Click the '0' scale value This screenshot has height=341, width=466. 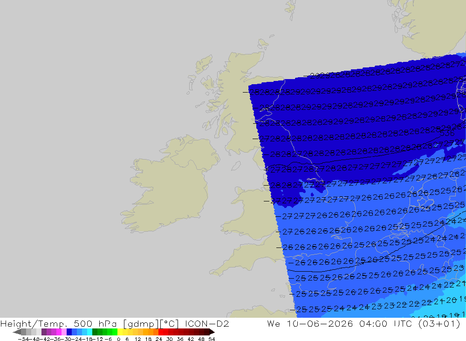(118, 339)
